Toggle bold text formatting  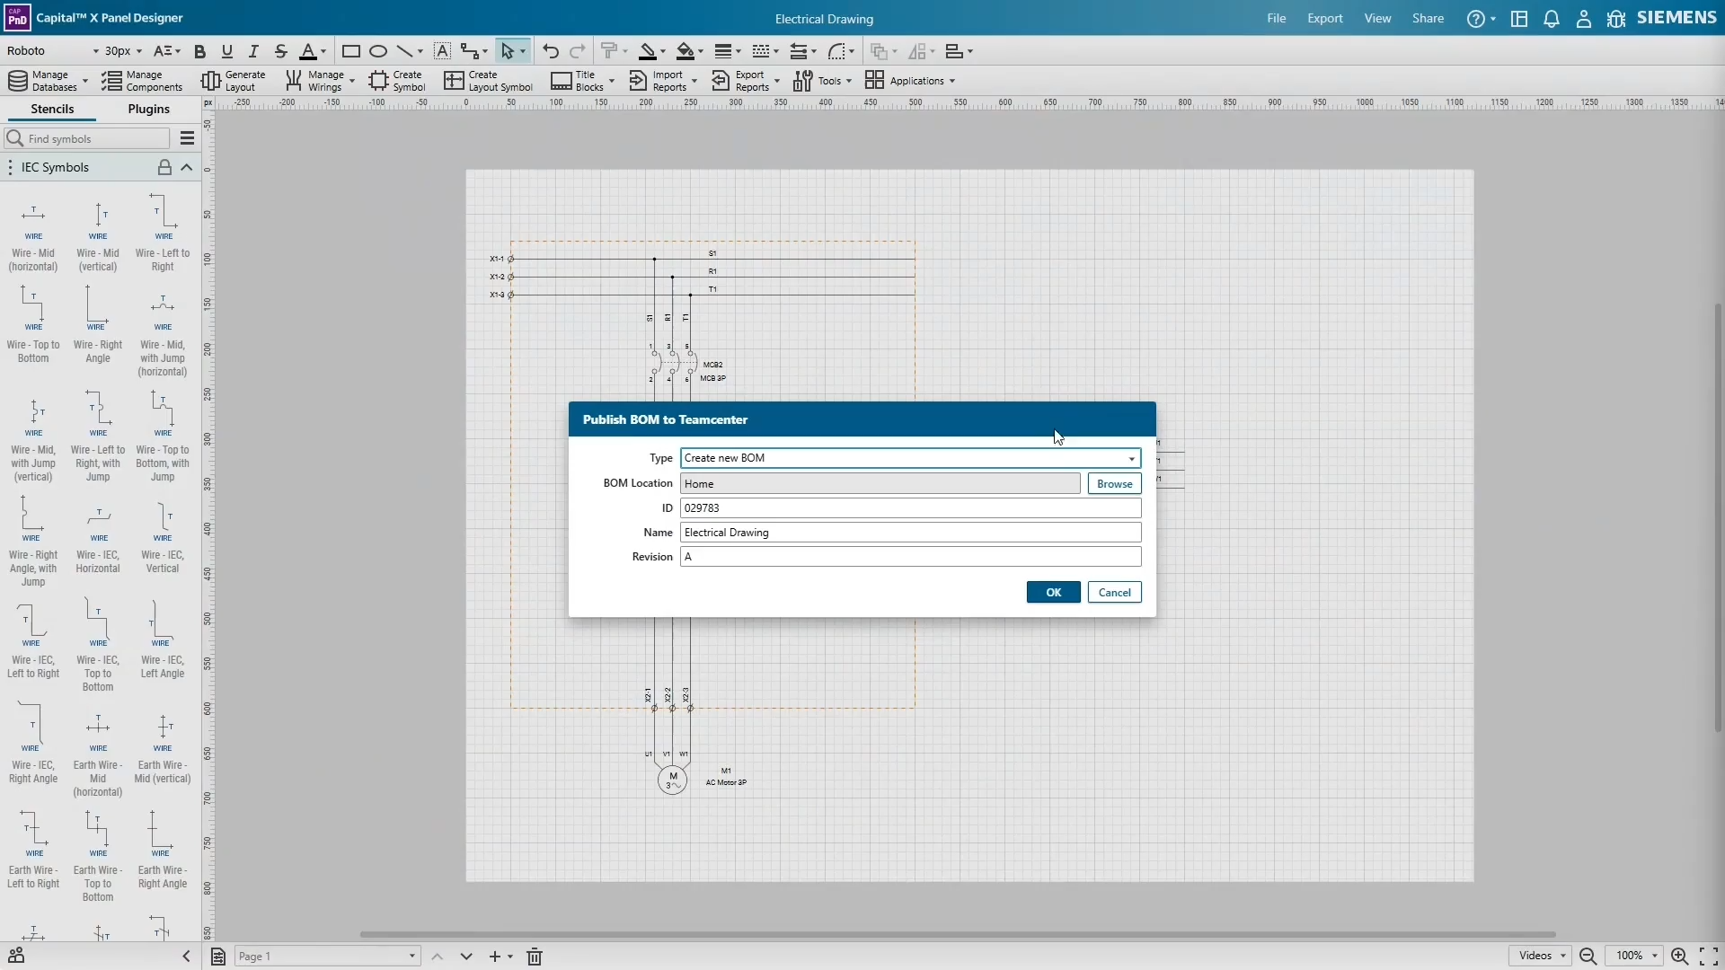199,51
